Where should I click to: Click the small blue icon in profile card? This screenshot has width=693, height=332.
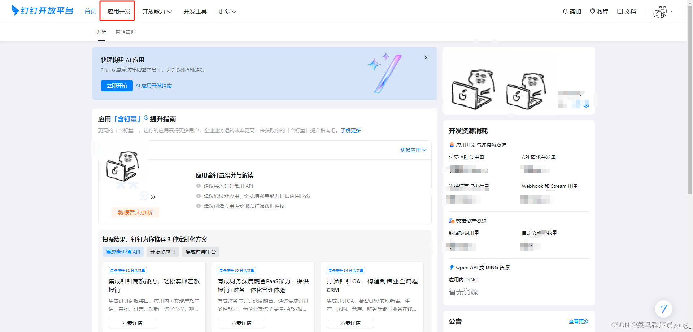pyautogui.click(x=586, y=105)
